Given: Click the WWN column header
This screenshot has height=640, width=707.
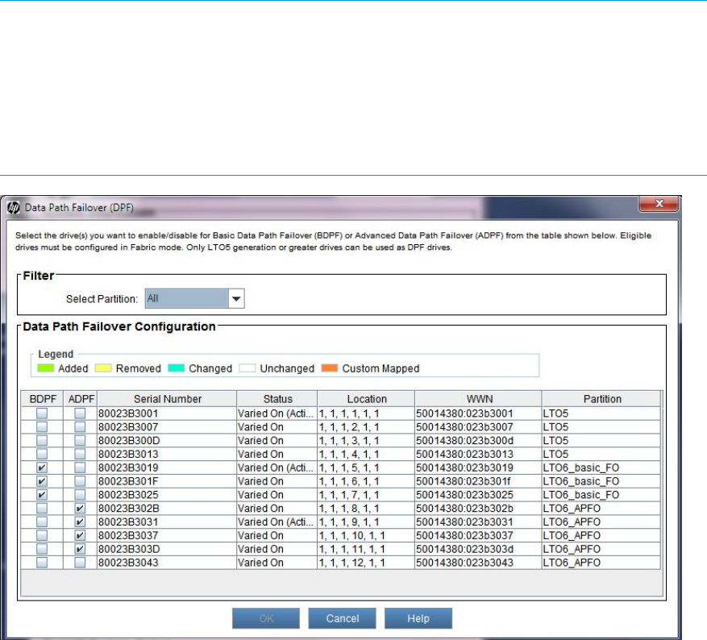Looking at the screenshot, I should point(477,398).
